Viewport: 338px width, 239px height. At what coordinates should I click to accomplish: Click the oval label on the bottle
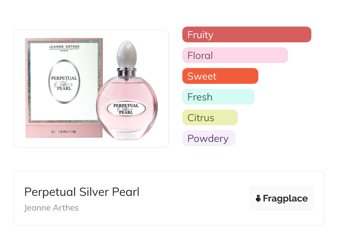[x=126, y=109]
